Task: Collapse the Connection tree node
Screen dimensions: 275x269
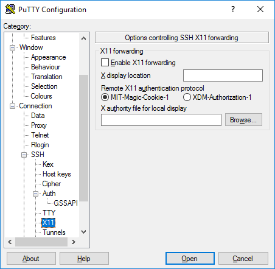Action: (12, 107)
